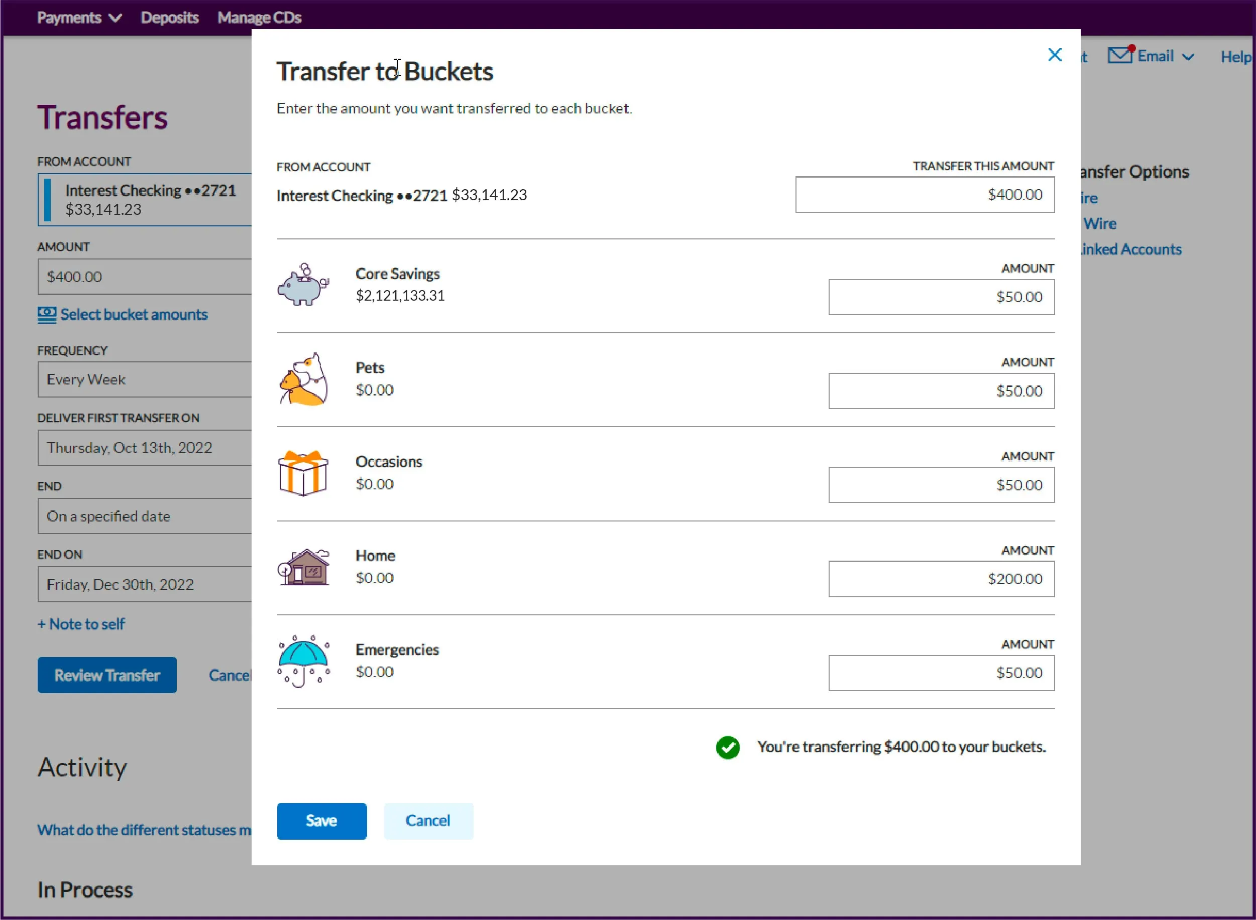Viewport: 1256px width, 920px height.
Task: Close the Transfer to Buckets dialog
Action: (x=1054, y=55)
